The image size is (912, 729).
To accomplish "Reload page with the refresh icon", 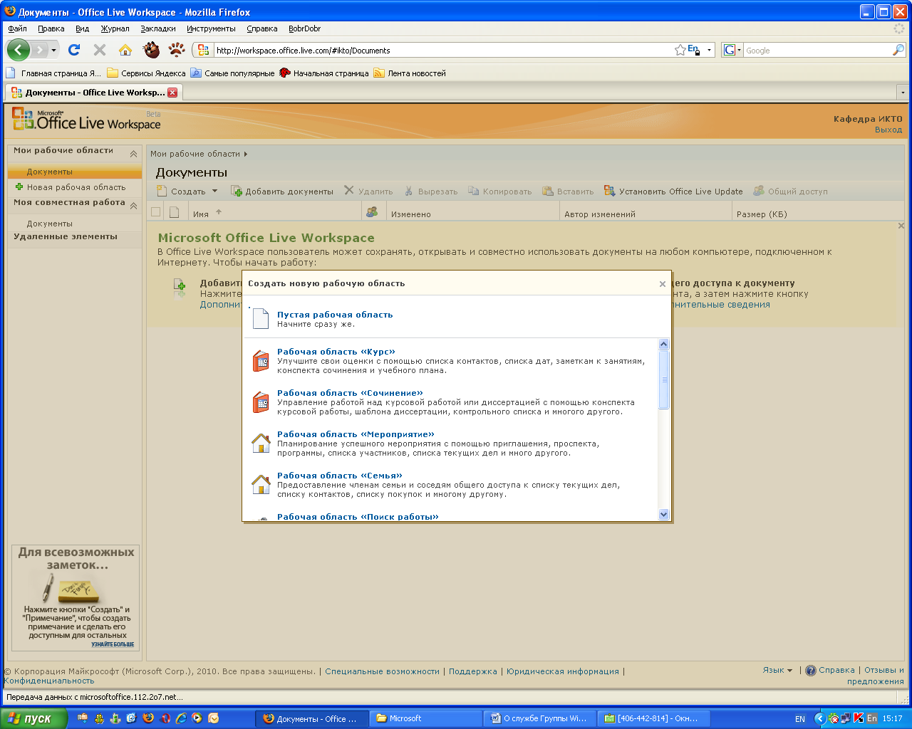I will point(74,50).
